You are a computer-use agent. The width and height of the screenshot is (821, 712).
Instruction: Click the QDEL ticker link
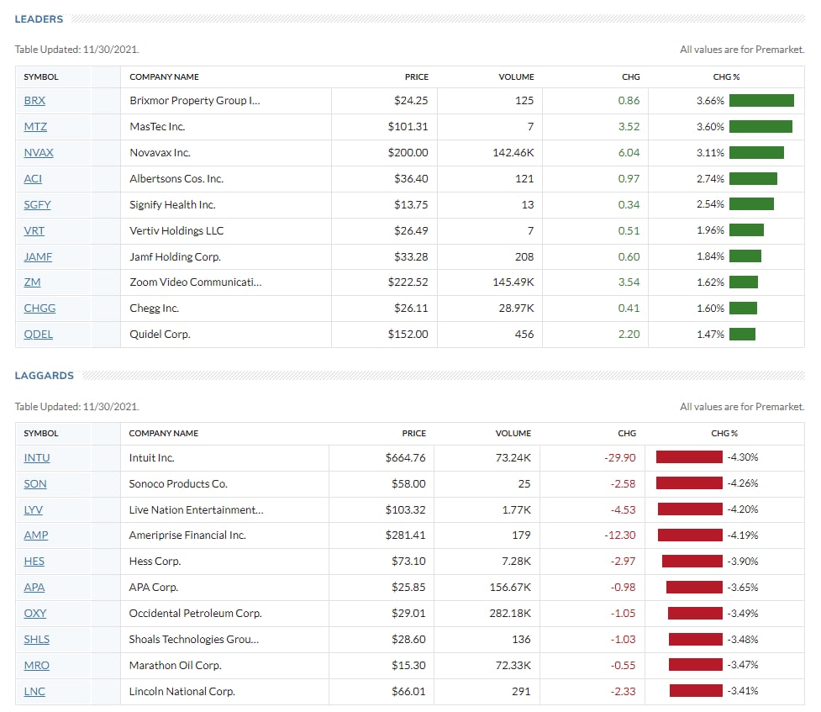[38, 335]
